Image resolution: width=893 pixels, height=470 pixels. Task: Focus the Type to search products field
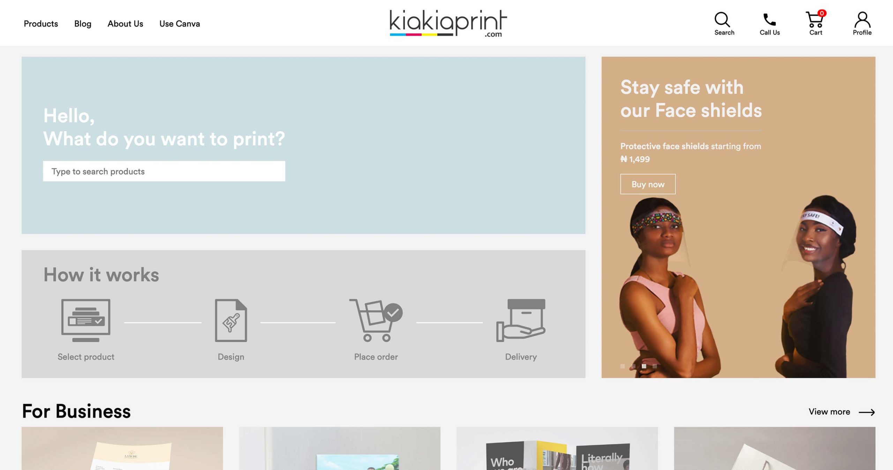164,171
